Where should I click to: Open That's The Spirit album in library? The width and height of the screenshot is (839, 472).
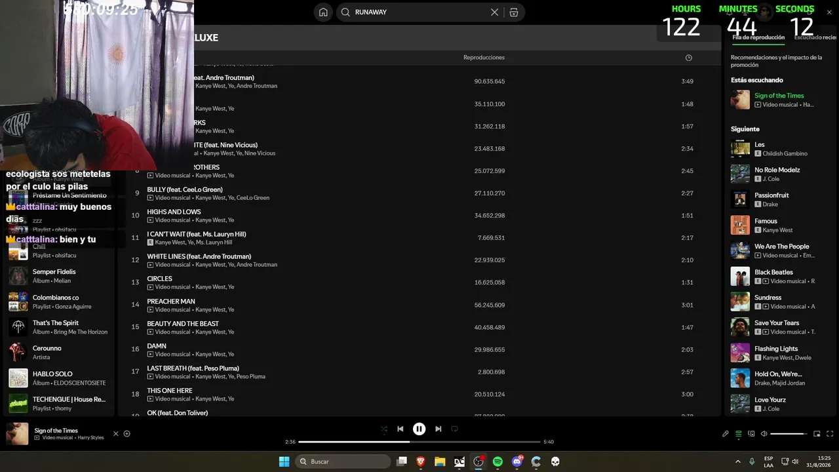[x=60, y=327]
